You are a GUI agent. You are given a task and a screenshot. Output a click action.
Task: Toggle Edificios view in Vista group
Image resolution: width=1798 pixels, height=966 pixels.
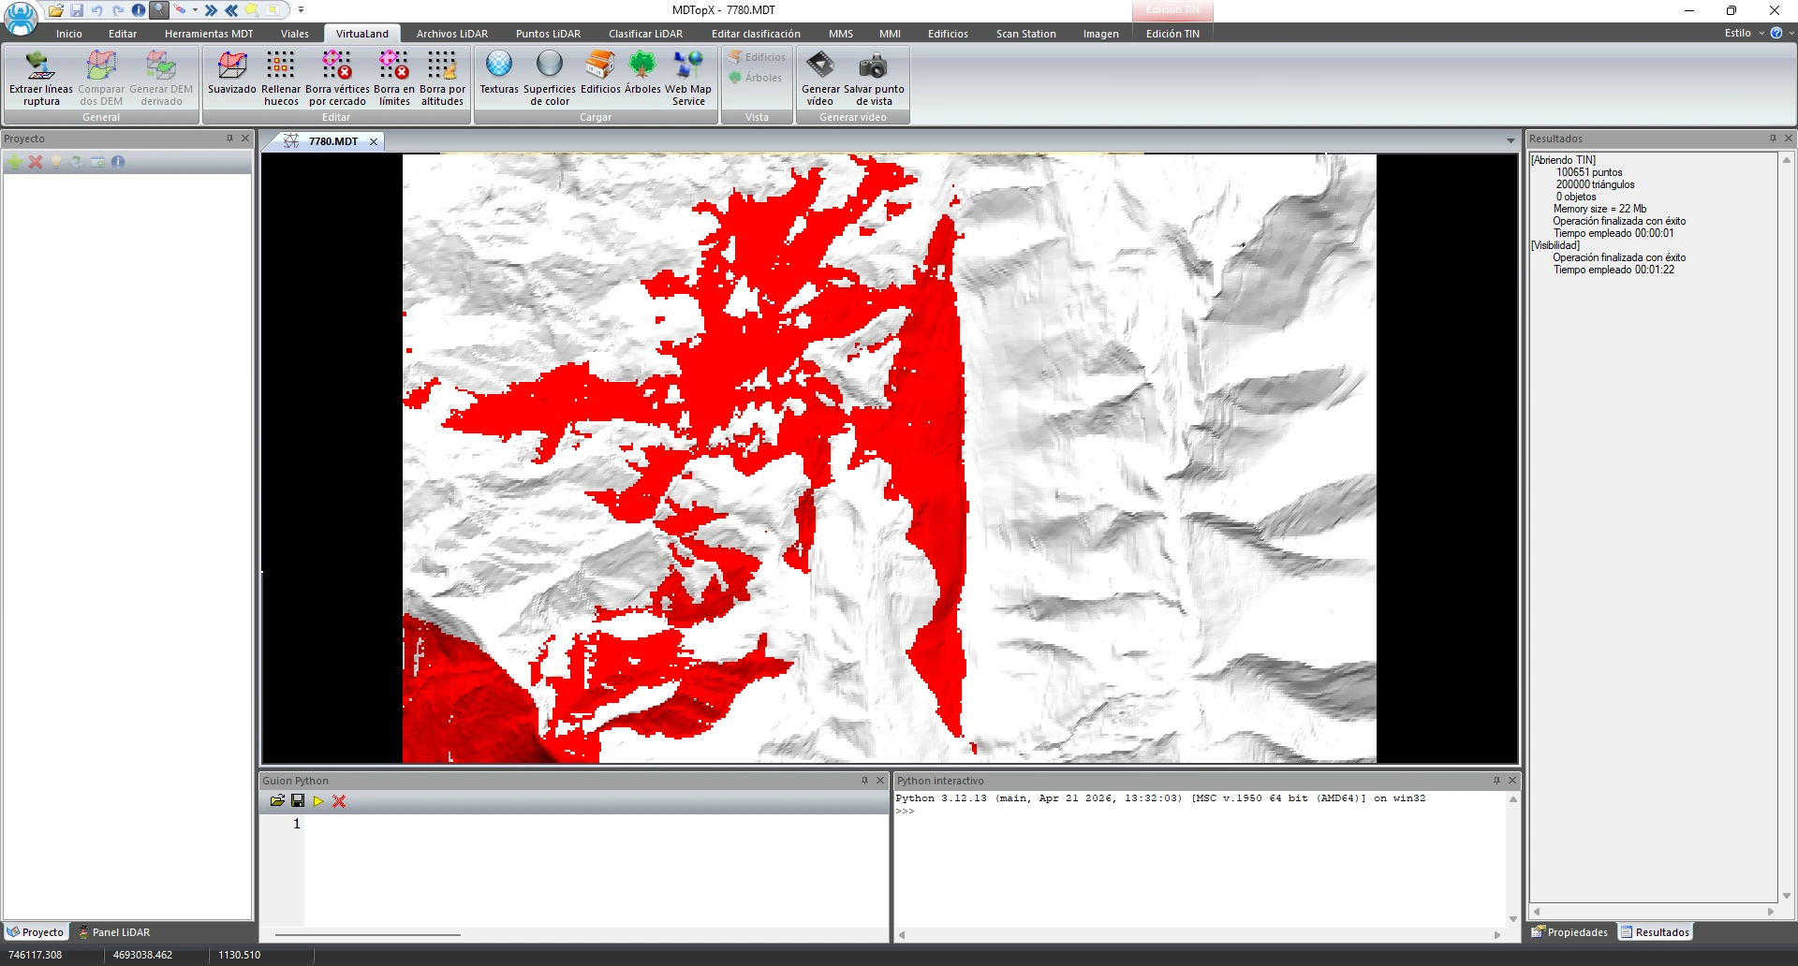(x=757, y=57)
